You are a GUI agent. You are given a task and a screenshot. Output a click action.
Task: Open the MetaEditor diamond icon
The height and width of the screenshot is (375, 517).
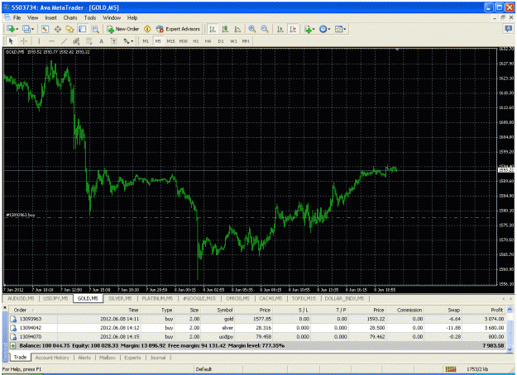147,29
